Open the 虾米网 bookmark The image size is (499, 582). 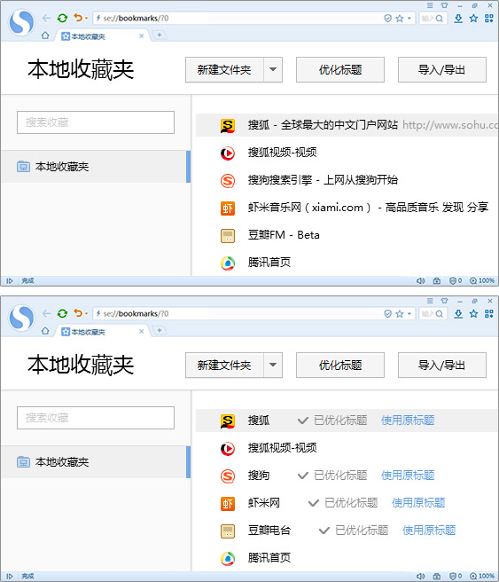click(264, 503)
